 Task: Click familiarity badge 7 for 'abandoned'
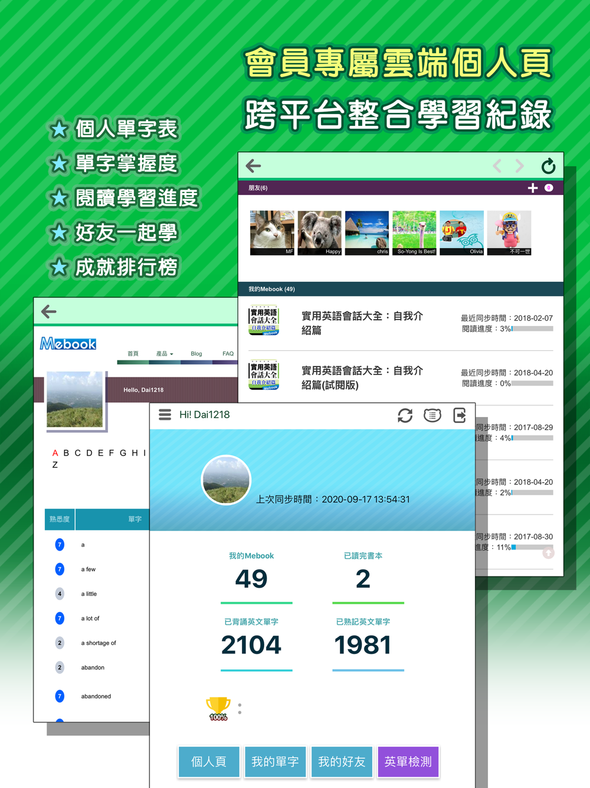[x=60, y=696]
